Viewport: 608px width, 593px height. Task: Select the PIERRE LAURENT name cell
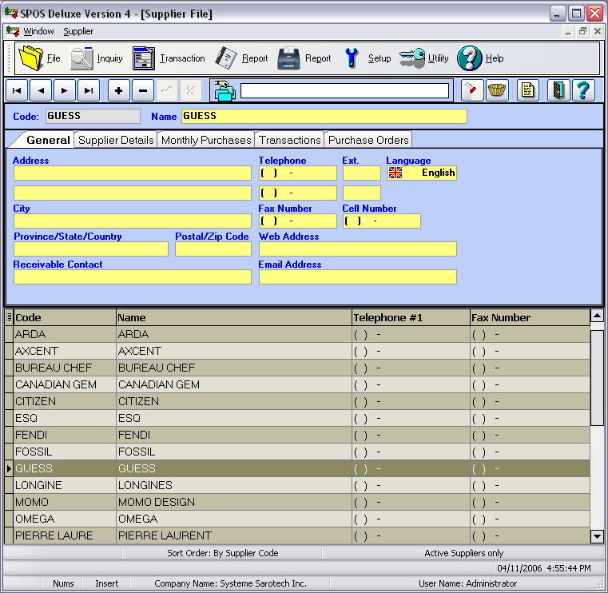[234, 535]
